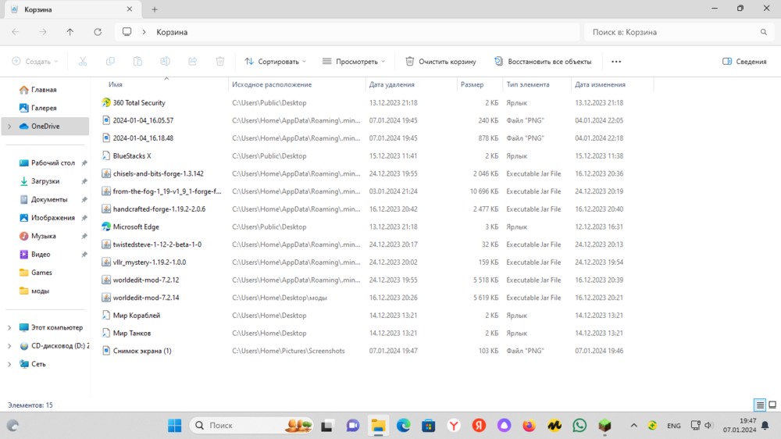
Task: Open Windows Start menu
Action: [x=175, y=426]
